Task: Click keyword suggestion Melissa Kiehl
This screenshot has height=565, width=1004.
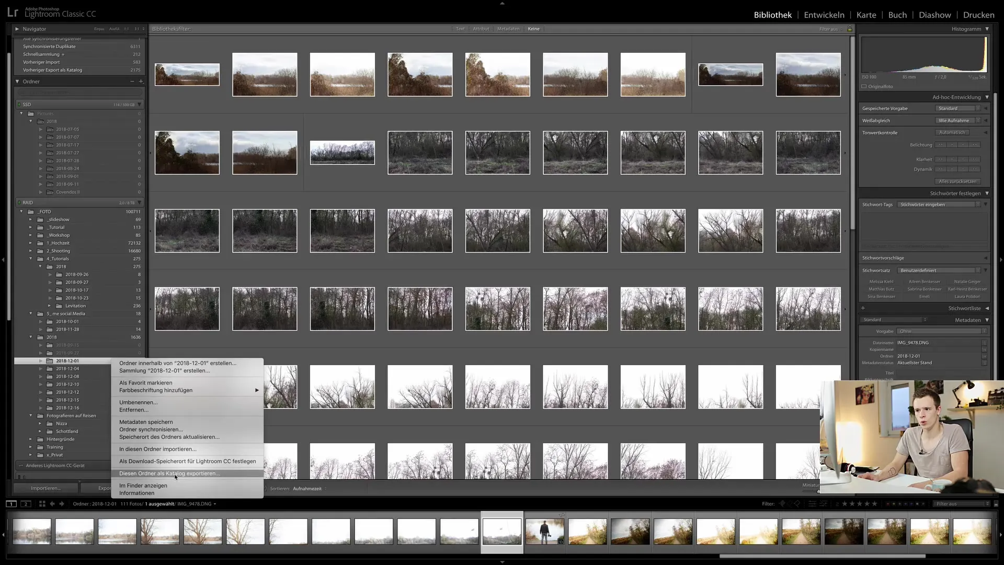Action: click(x=881, y=281)
